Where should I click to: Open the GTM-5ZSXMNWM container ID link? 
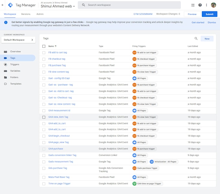(x=143, y=14)
